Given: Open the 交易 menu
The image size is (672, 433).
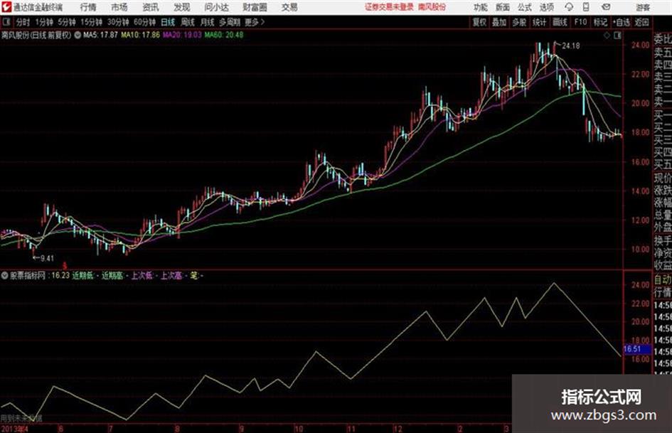Looking at the screenshot, I should [x=289, y=7].
